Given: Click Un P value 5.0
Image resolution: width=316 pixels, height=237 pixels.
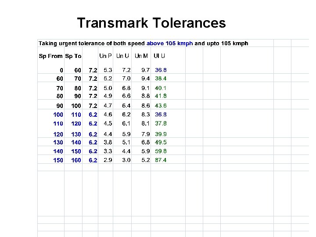Looking at the screenshot, I should pyautogui.click(x=108, y=88).
